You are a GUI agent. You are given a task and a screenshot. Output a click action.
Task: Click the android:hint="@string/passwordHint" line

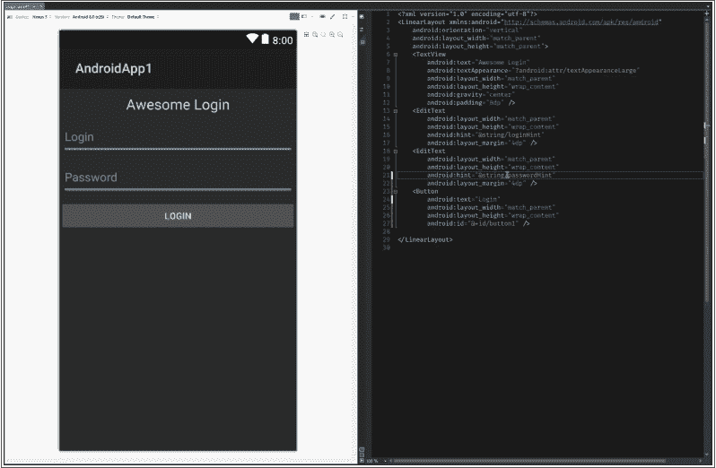[x=491, y=175]
